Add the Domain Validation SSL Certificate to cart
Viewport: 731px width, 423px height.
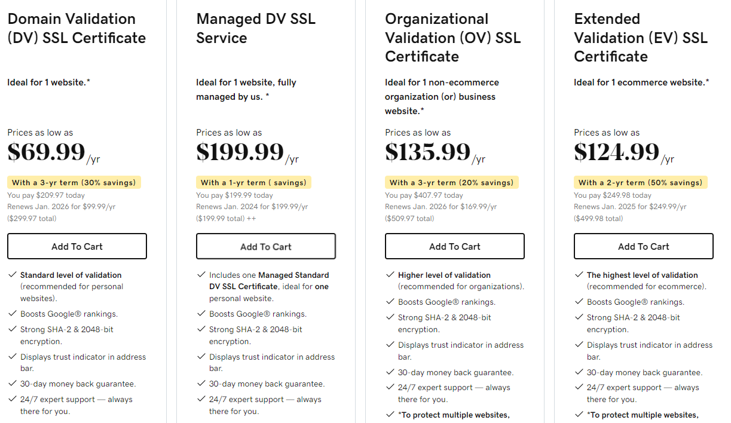77,246
